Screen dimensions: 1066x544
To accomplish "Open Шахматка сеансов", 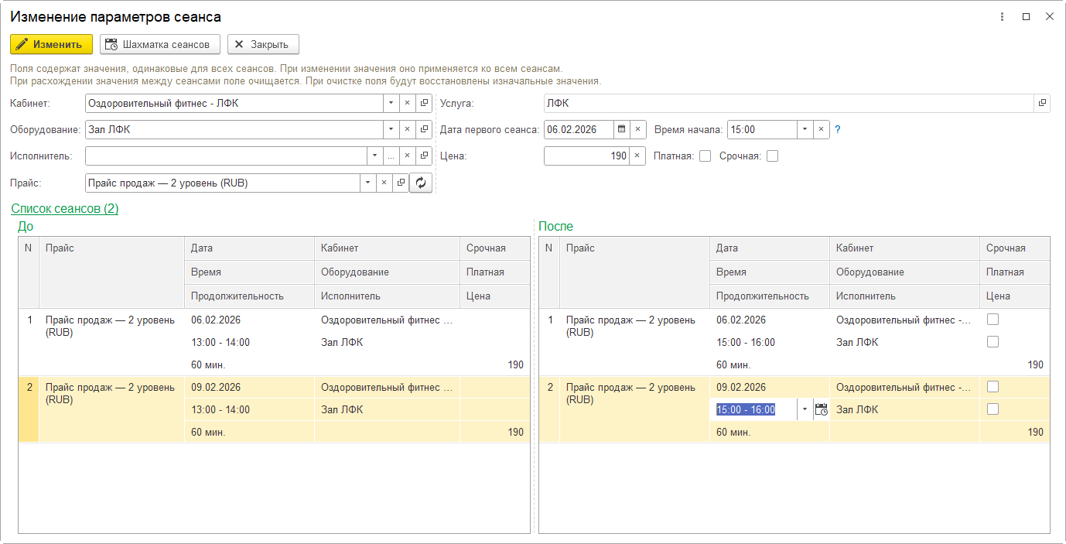I will pyautogui.click(x=159, y=44).
